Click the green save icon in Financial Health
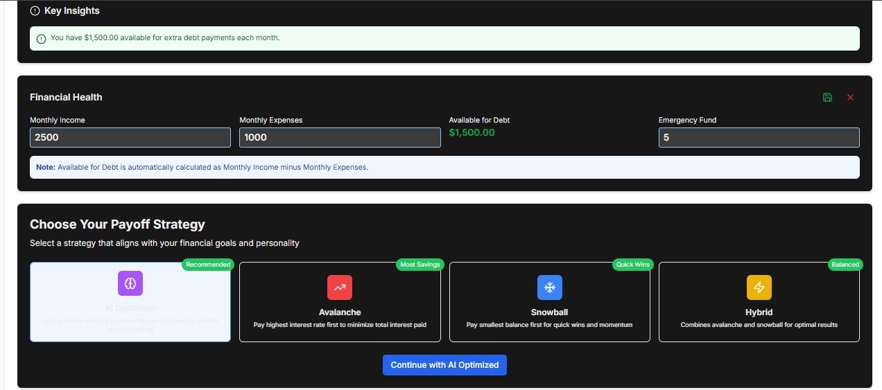The image size is (882, 390). tap(827, 98)
